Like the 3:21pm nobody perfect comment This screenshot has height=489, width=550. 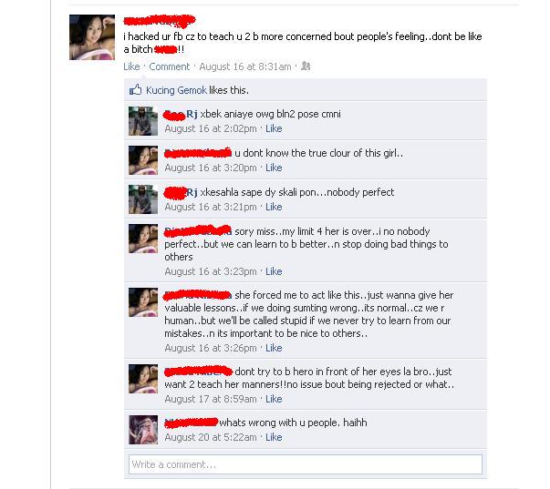tap(274, 207)
